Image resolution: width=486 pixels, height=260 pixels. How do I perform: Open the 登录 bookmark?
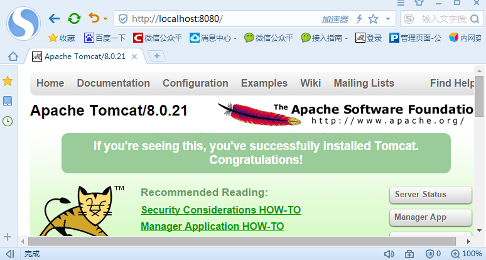369,38
